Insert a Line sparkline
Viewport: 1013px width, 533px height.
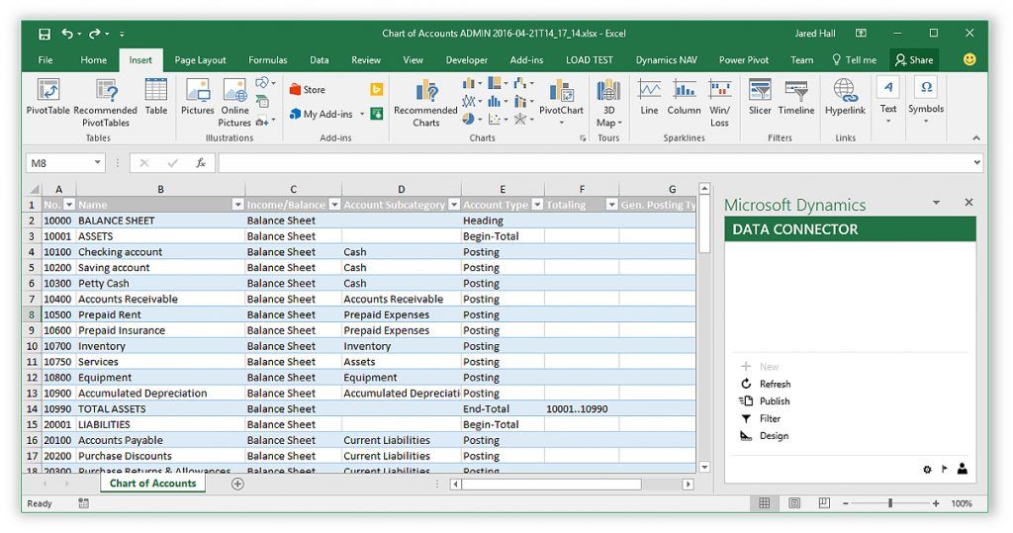click(x=649, y=96)
